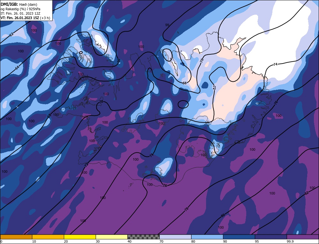Click the '20' legend tick label

[66, 241]
